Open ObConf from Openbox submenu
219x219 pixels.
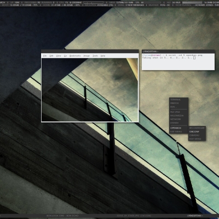tap(197, 131)
